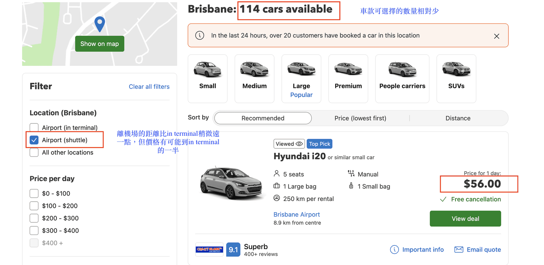This screenshot has width=544, height=265.
Task: Click the Manual gearbox icon
Action: 351,174
